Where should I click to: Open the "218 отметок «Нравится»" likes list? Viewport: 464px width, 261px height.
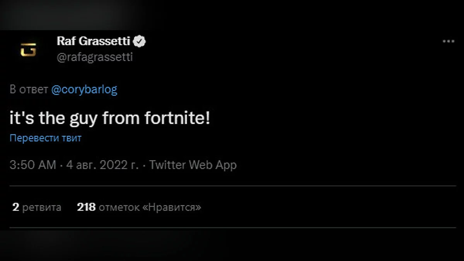point(139,207)
